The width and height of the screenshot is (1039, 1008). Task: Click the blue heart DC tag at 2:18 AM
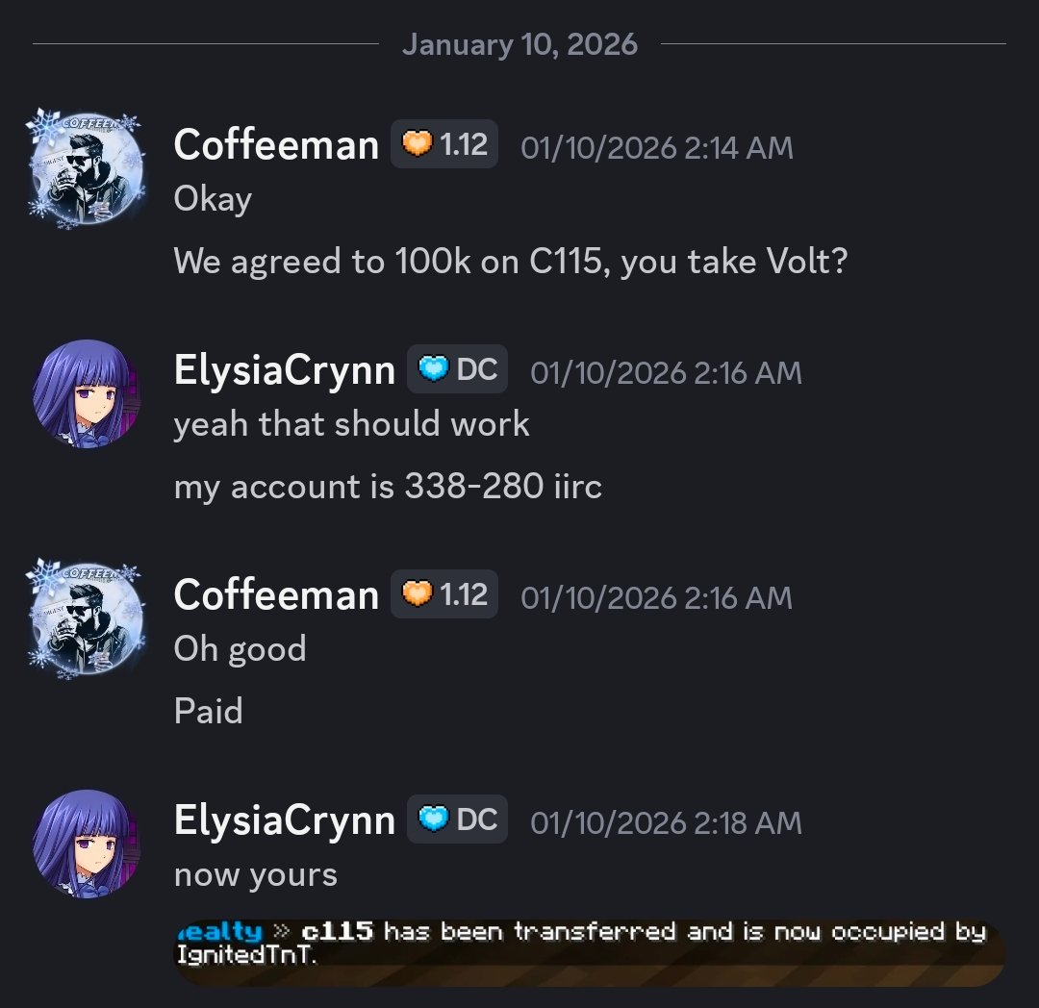pos(457,819)
